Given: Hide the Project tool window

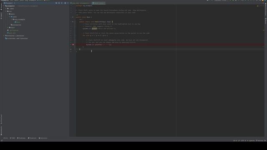Looking at the screenshot, I should point(68,3).
